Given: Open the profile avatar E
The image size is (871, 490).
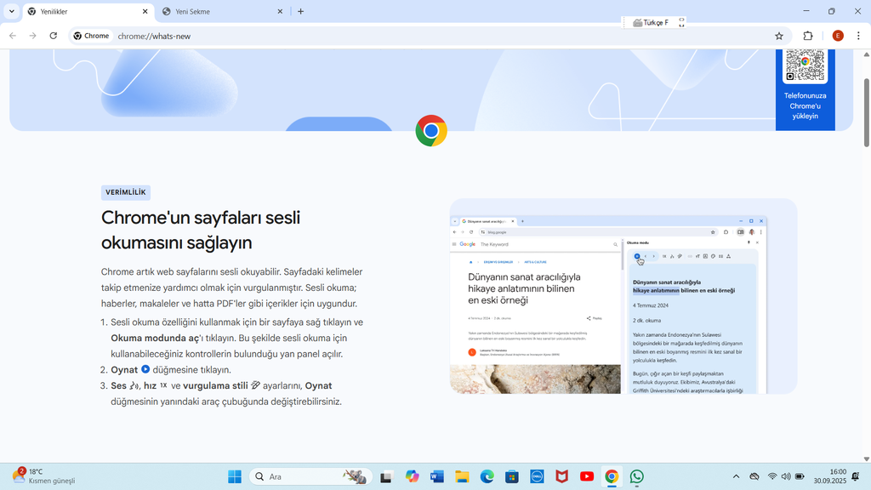Looking at the screenshot, I should 838,36.
